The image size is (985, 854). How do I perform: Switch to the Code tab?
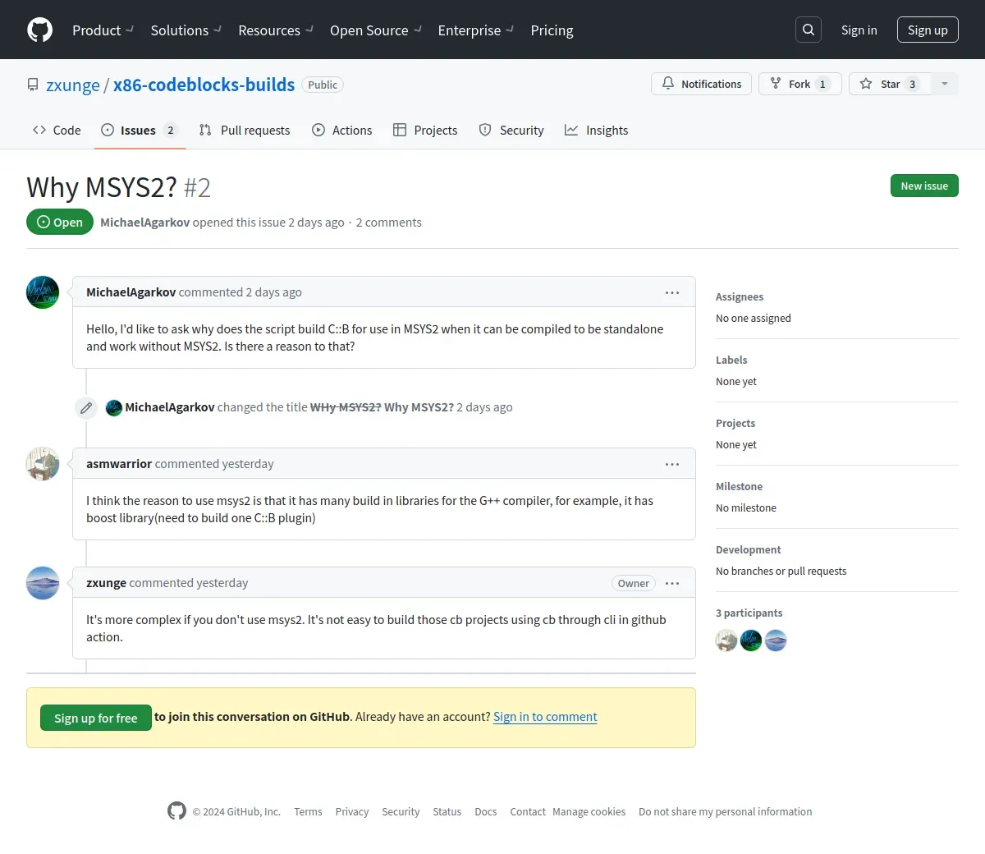tap(57, 130)
